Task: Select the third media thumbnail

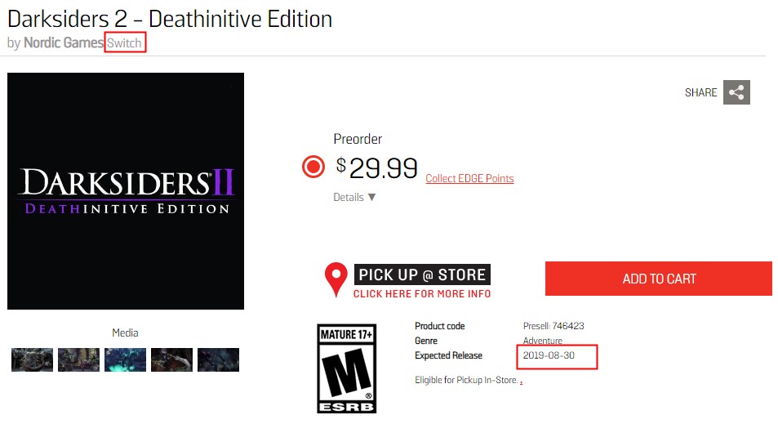Action: pos(125,359)
